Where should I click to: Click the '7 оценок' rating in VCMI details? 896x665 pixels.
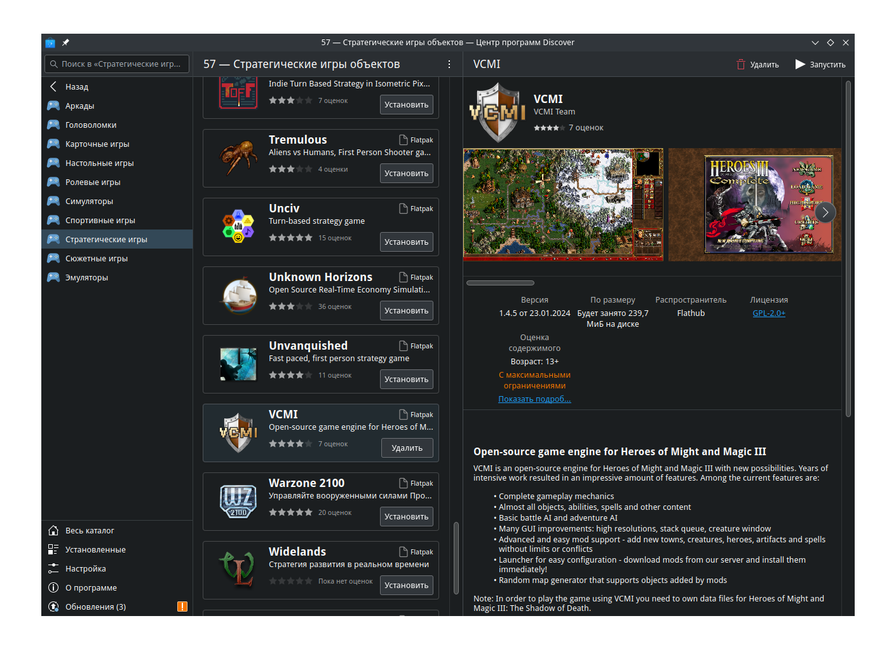[586, 128]
